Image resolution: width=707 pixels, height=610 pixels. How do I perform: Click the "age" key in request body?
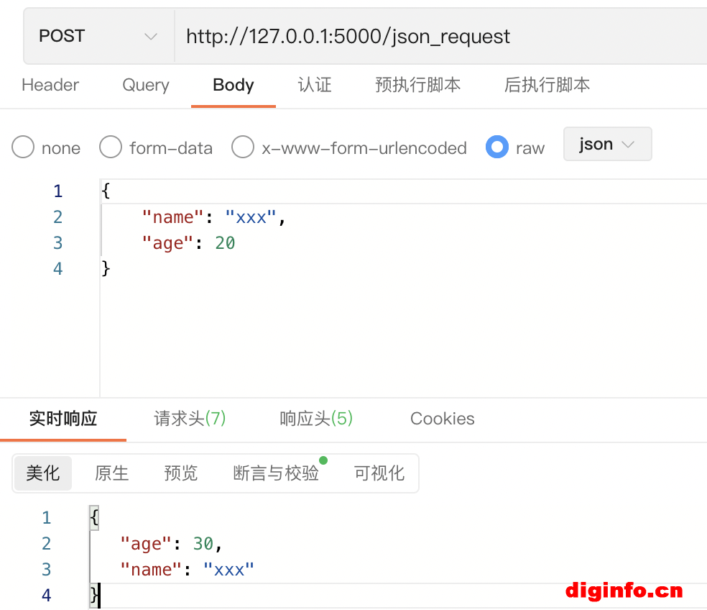click(x=167, y=243)
